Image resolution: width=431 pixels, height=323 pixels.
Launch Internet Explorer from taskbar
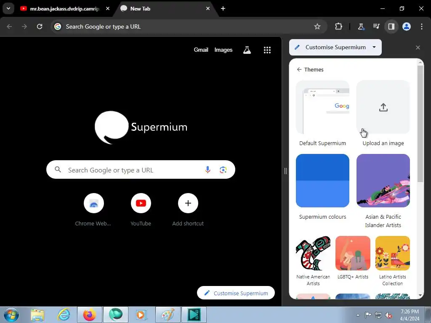pos(64,315)
